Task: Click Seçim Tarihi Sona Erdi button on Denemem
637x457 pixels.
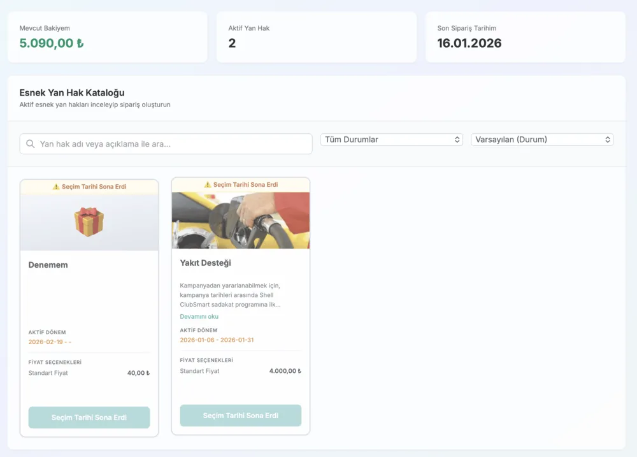Action: (x=89, y=417)
